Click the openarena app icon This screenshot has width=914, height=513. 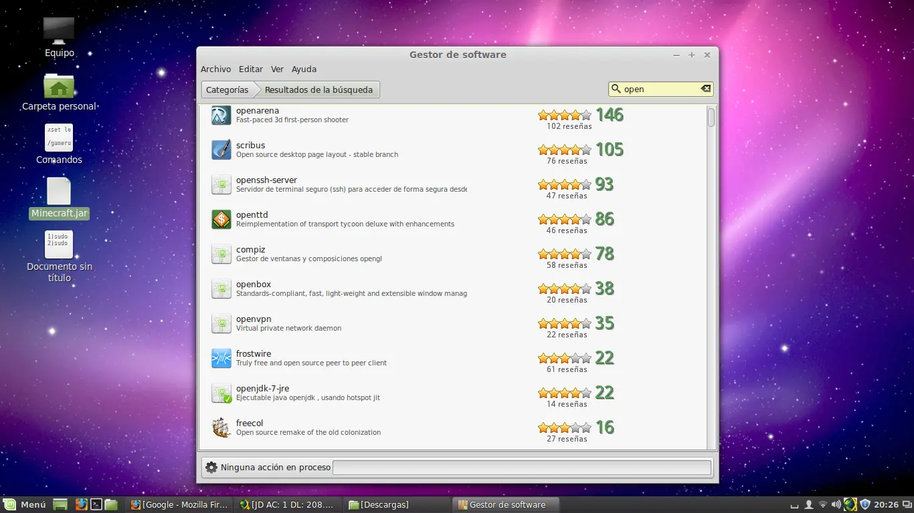221,116
